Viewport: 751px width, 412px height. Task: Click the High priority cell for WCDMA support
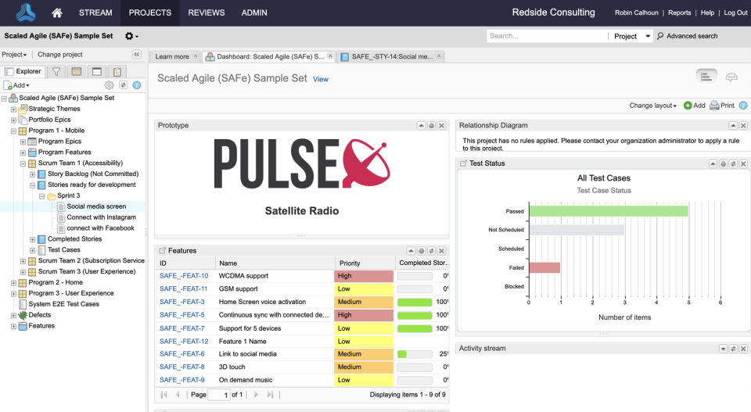pyautogui.click(x=364, y=276)
